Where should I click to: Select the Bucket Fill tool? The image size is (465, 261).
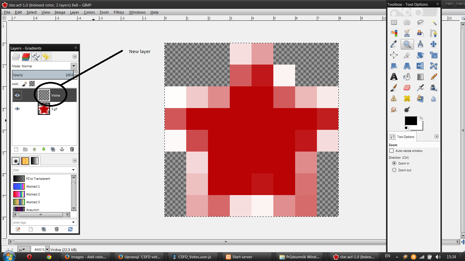pos(407,77)
